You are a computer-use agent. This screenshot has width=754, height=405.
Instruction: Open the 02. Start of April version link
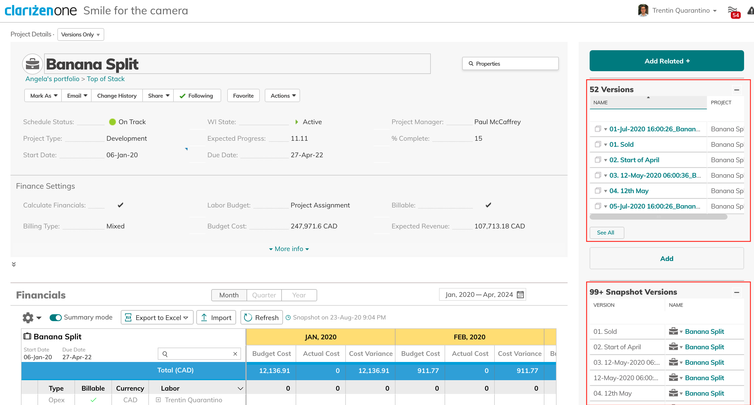(634, 160)
